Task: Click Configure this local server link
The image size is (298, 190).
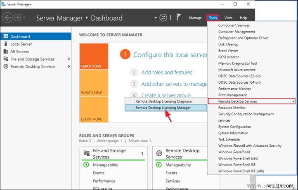Action: point(170,55)
